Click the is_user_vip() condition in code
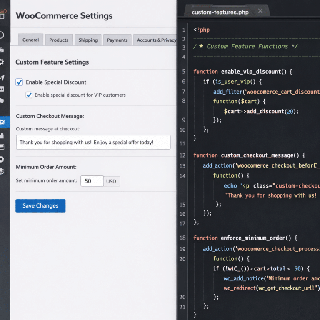This screenshot has height=320, width=320. click(235, 82)
